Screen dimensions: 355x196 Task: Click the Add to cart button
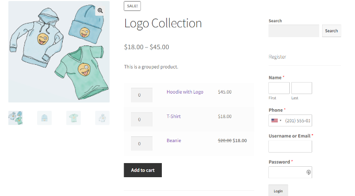pos(143,170)
